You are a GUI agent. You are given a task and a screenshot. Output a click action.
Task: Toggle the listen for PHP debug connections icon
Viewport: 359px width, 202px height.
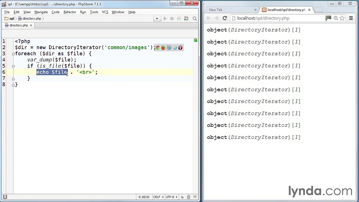click(186, 19)
